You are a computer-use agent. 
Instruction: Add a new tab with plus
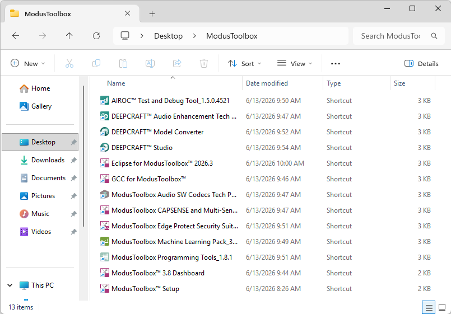152,14
